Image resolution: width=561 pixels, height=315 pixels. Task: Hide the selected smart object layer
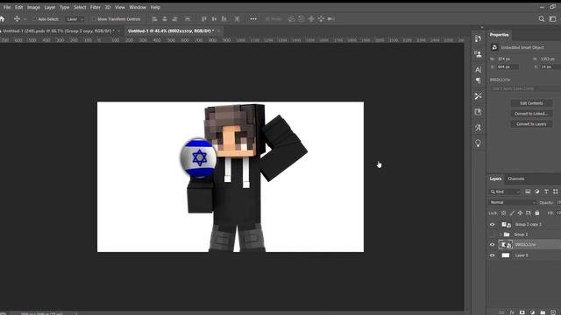coord(493,245)
